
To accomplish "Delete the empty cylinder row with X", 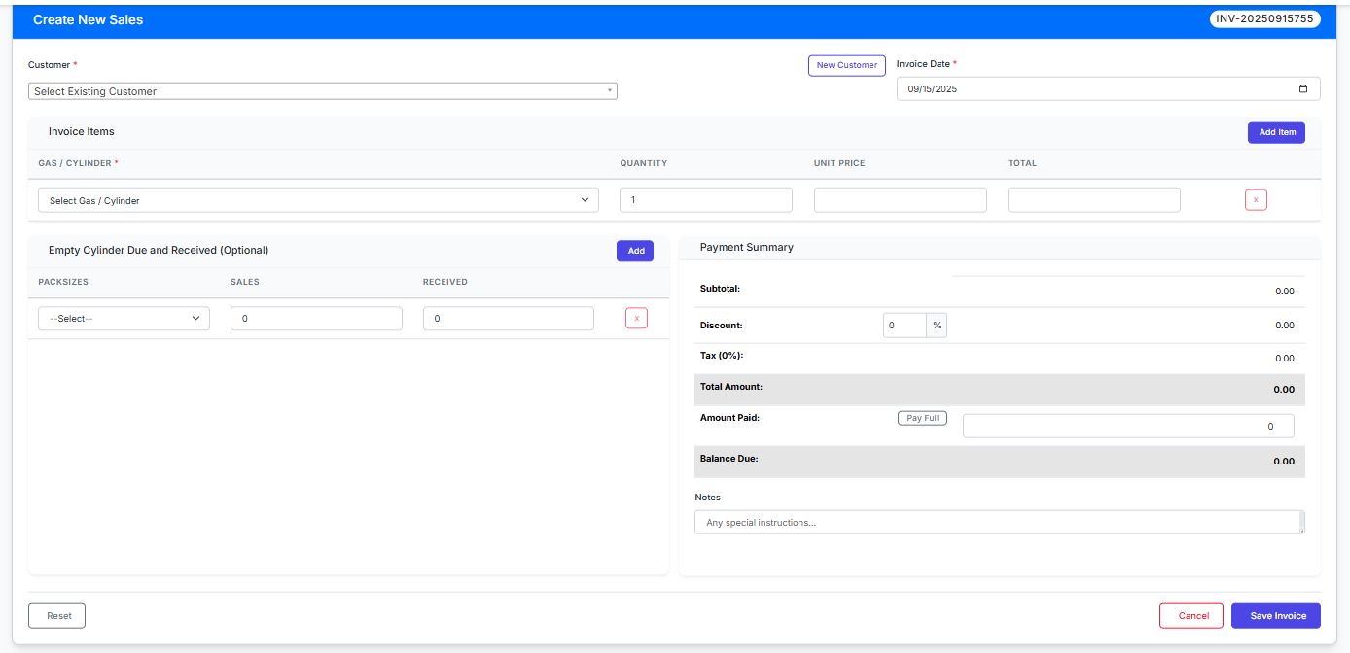I will point(636,319).
